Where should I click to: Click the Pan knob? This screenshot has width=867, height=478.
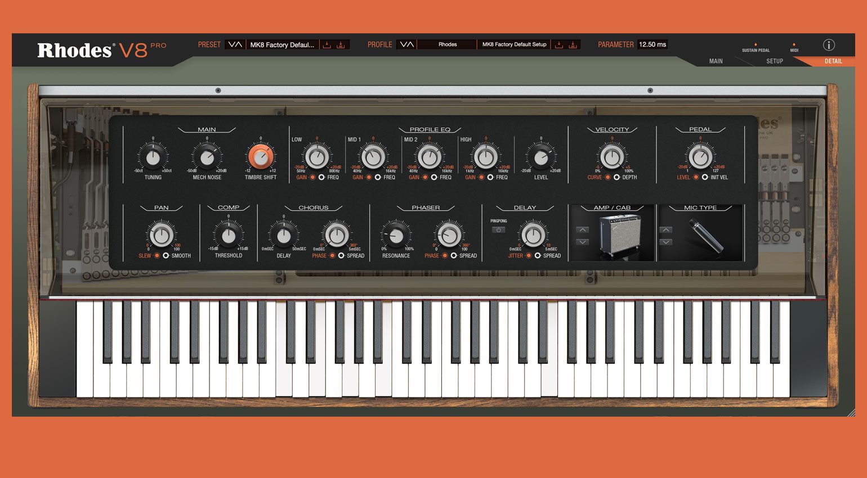pos(162,236)
